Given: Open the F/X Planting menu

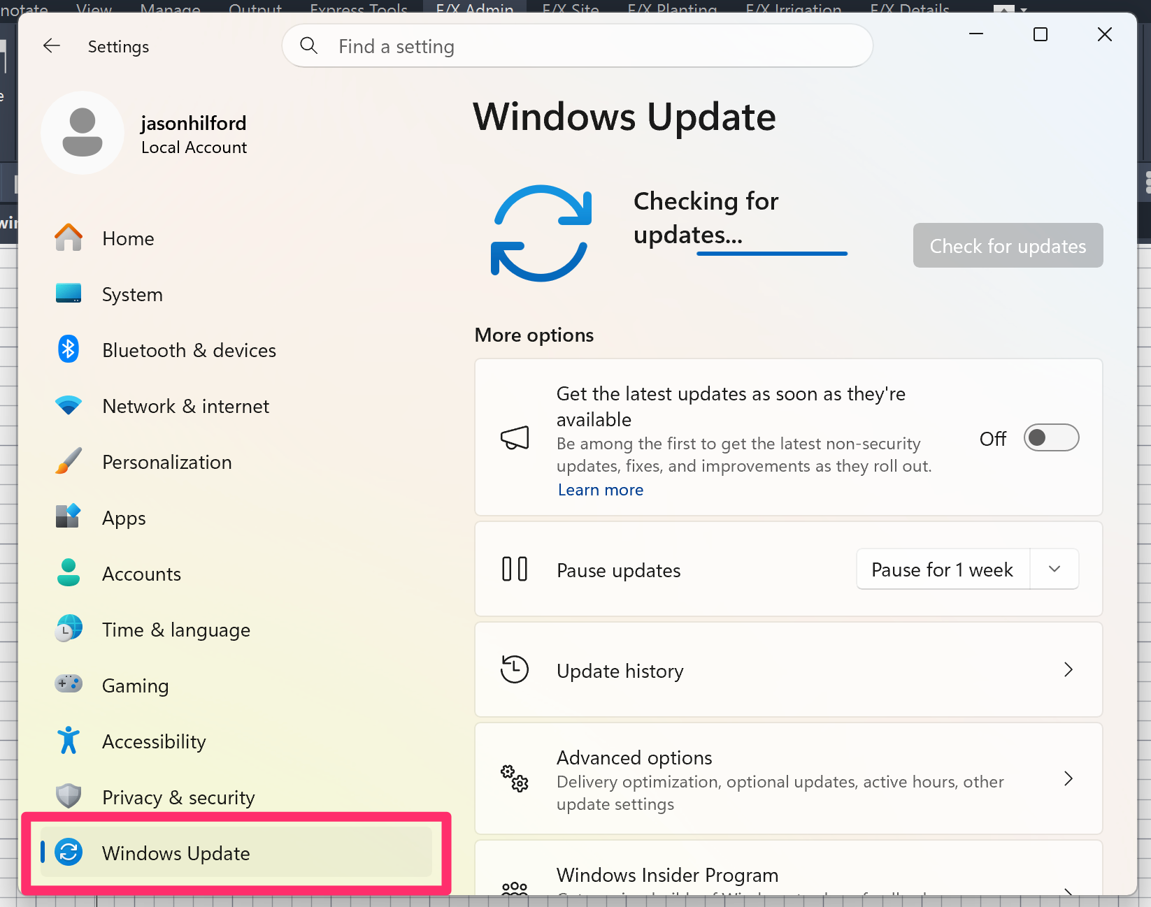Looking at the screenshot, I should click(671, 9).
